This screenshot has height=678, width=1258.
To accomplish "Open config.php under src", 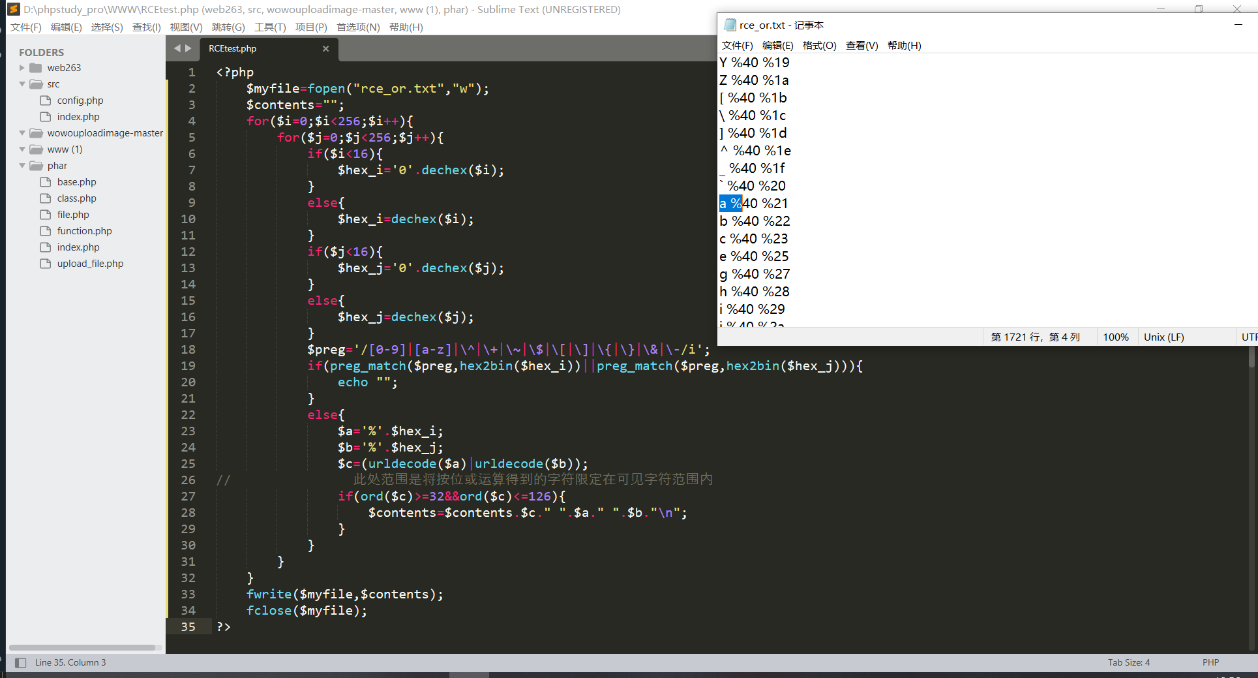I will [x=80, y=100].
